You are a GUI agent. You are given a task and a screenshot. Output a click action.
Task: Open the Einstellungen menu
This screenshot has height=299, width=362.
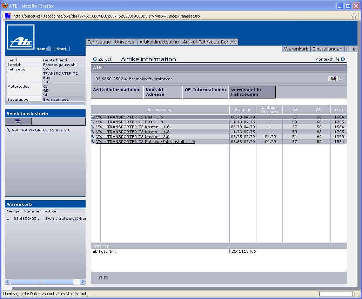pyautogui.click(x=327, y=49)
